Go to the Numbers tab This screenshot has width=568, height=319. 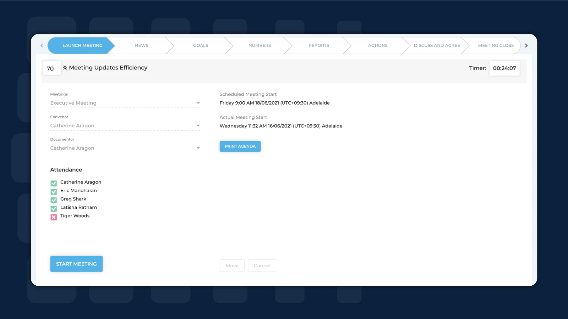coord(260,45)
